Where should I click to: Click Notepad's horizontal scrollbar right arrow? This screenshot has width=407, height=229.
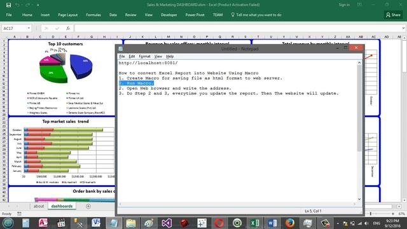(x=354, y=204)
